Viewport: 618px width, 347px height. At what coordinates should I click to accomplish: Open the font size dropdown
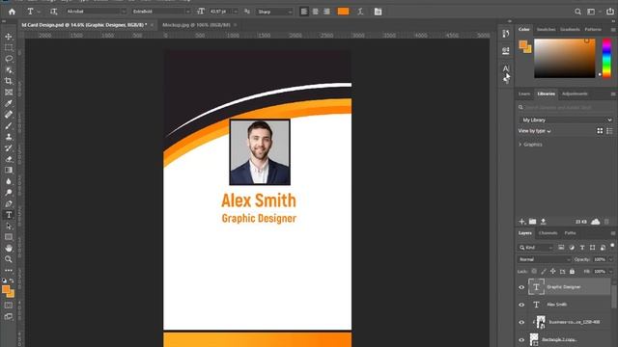236,12
